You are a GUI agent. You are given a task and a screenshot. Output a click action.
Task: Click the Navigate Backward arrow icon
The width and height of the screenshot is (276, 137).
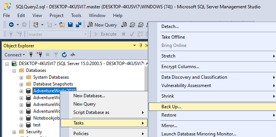pyautogui.click(x=11, y=25)
